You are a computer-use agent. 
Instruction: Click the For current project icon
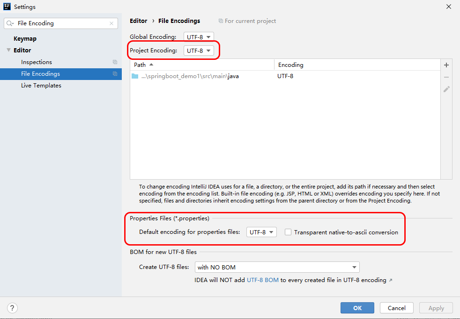tap(221, 21)
